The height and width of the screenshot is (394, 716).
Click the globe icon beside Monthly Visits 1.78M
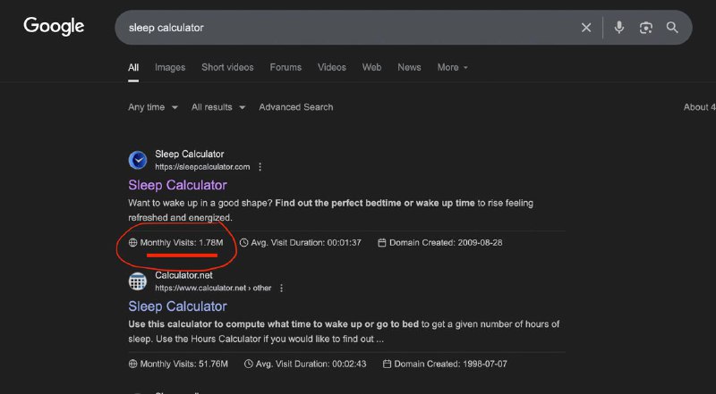[x=132, y=243]
